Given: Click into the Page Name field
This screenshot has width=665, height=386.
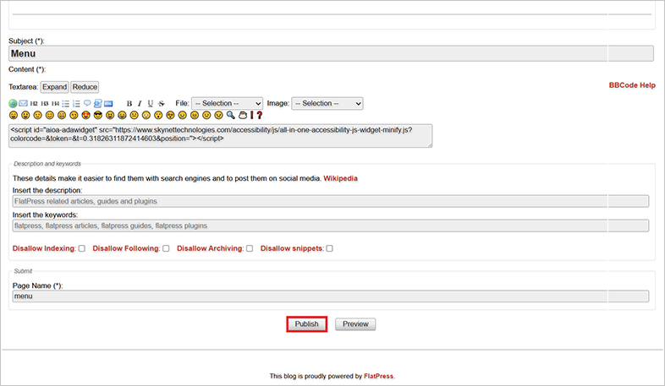Looking at the screenshot, I should coord(331,296).
